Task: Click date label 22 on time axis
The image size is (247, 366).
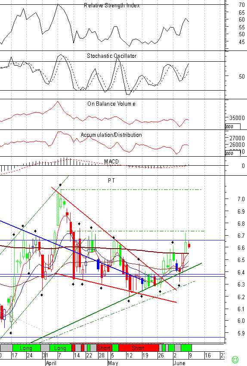Action: (x=89, y=356)
